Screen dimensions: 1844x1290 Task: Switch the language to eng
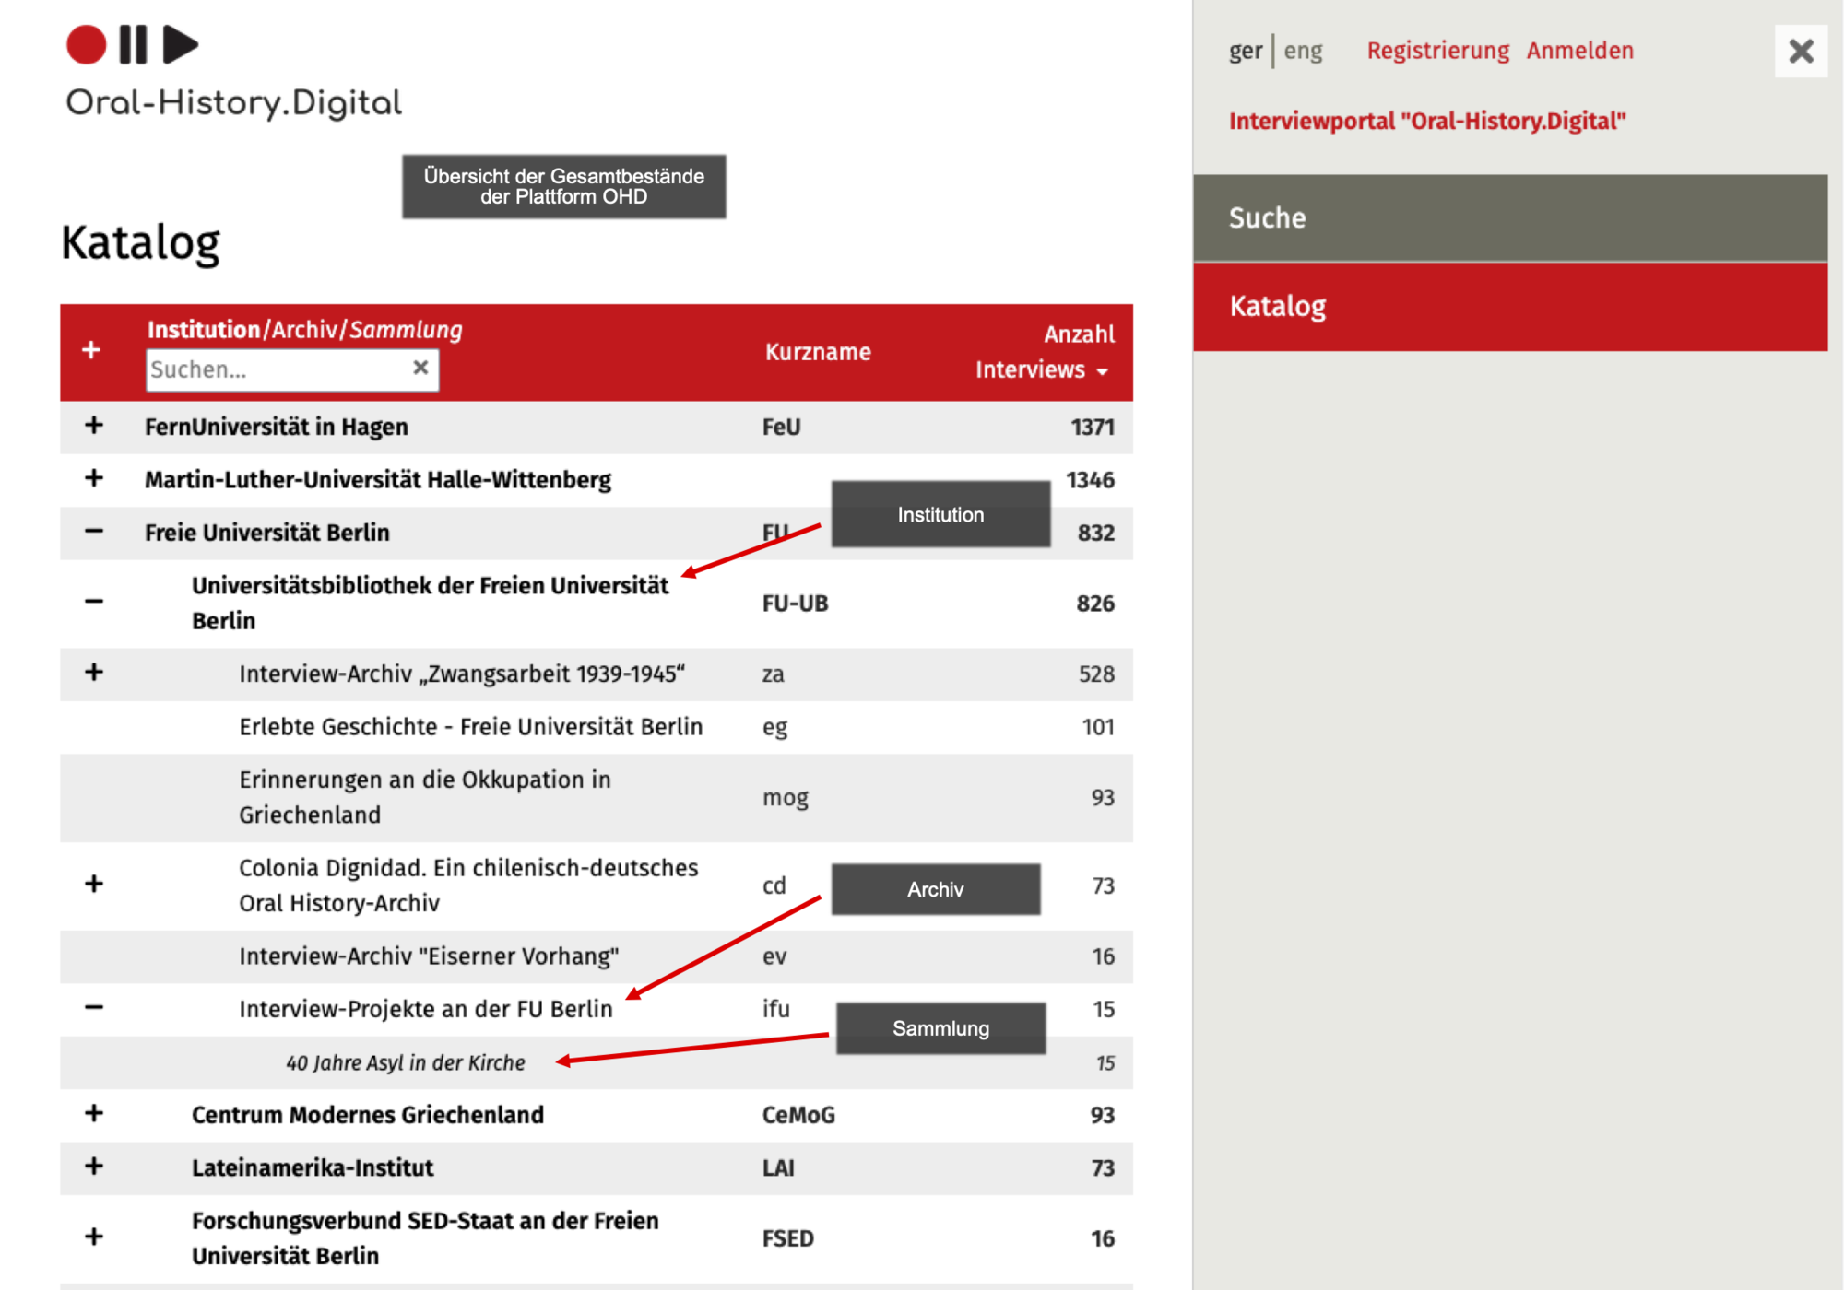(x=1303, y=51)
